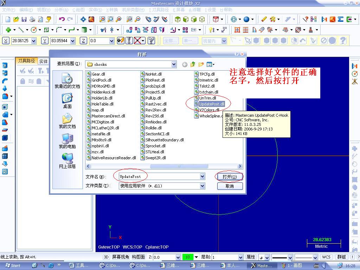Click the 取消 button in the dialog
Screen dimensions: 360x270
pyautogui.click(x=230, y=186)
